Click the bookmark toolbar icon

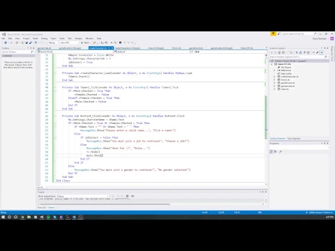(x=120, y=43)
